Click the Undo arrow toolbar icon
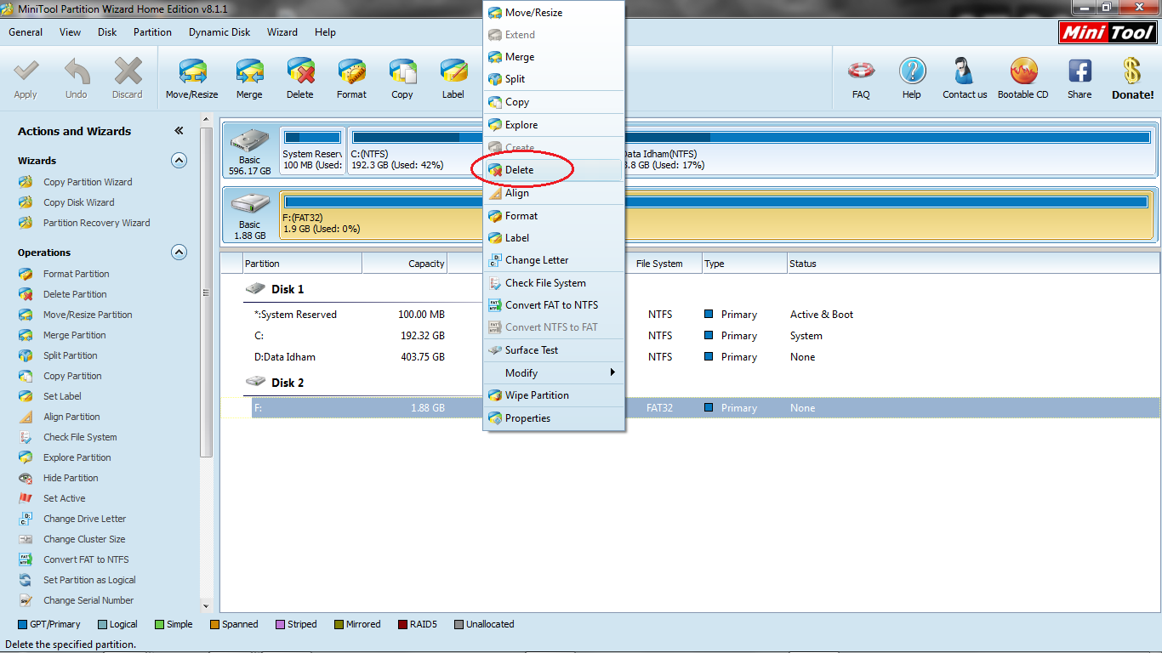1162x653 pixels. point(77,71)
